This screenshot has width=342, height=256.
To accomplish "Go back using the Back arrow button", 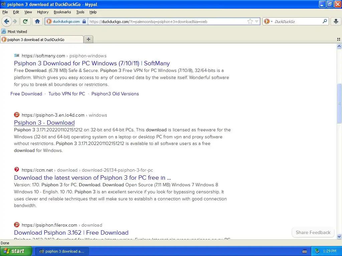I will pos(7,21).
